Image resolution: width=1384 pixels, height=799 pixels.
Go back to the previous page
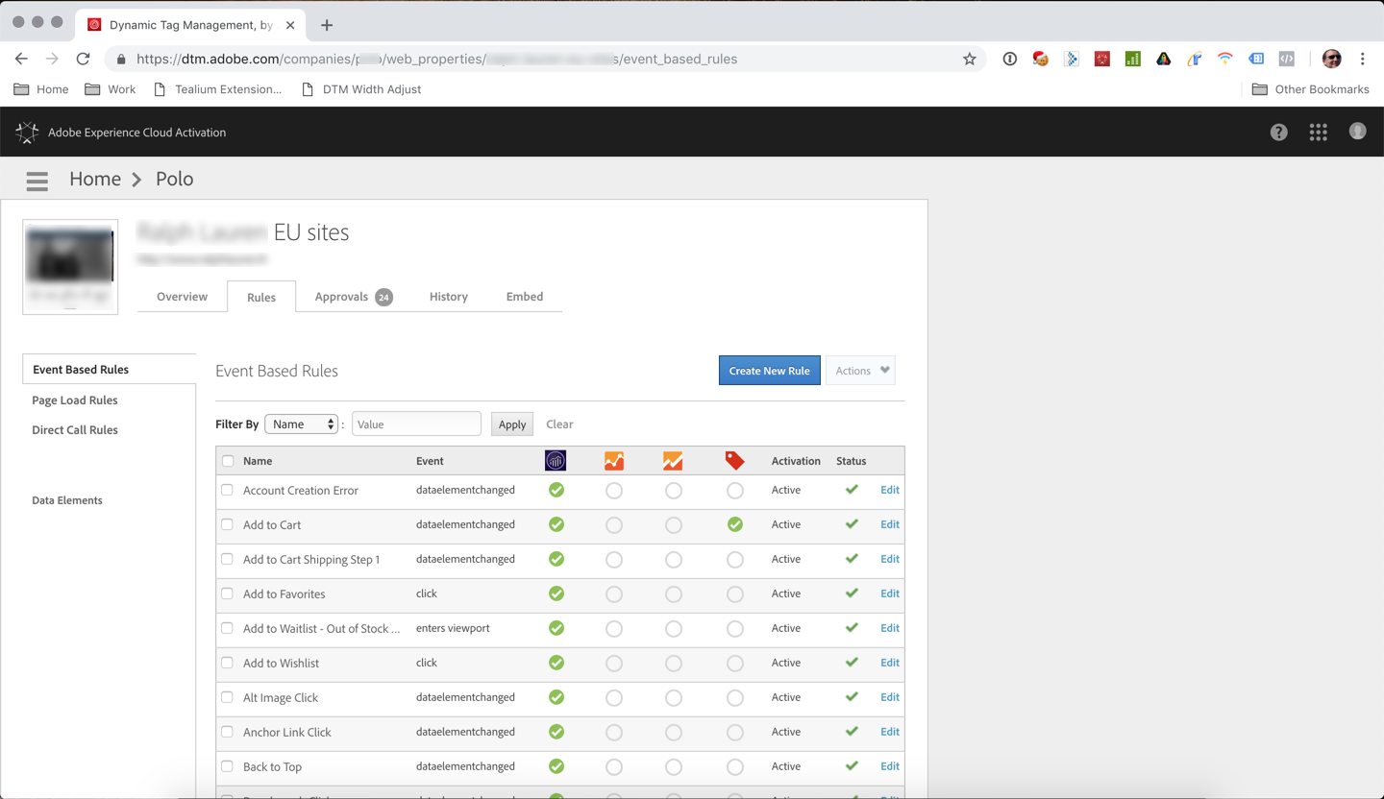click(x=21, y=59)
